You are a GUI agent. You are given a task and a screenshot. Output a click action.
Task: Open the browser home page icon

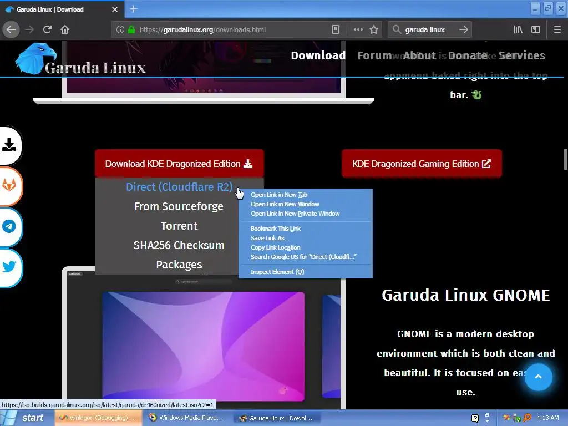pos(65,30)
